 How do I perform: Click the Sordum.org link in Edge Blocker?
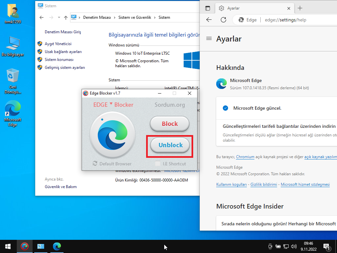coord(169,105)
